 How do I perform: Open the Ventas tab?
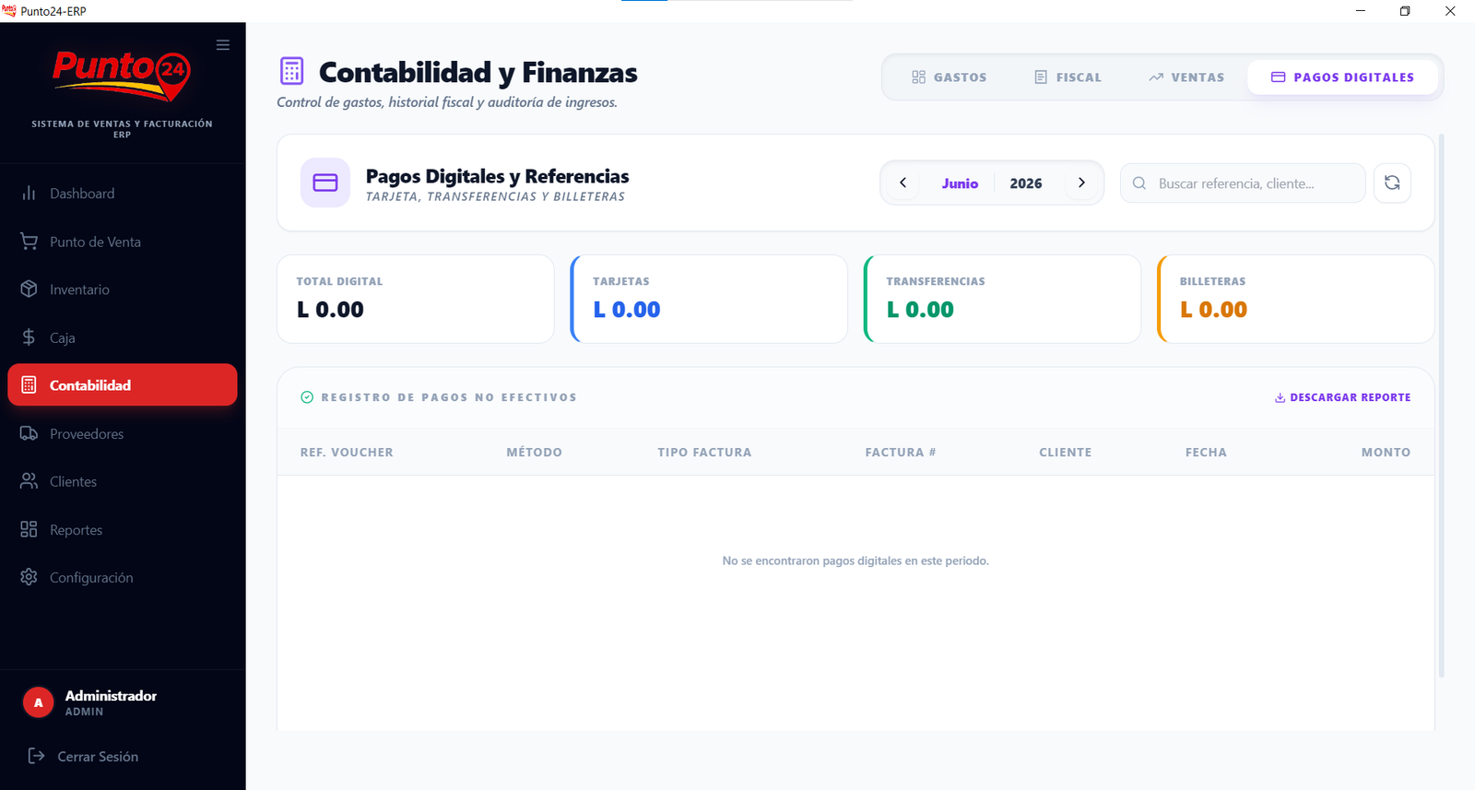1187,77
